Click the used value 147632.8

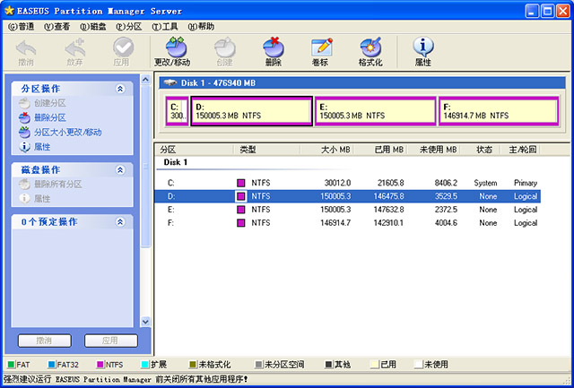tap(388, 210)
